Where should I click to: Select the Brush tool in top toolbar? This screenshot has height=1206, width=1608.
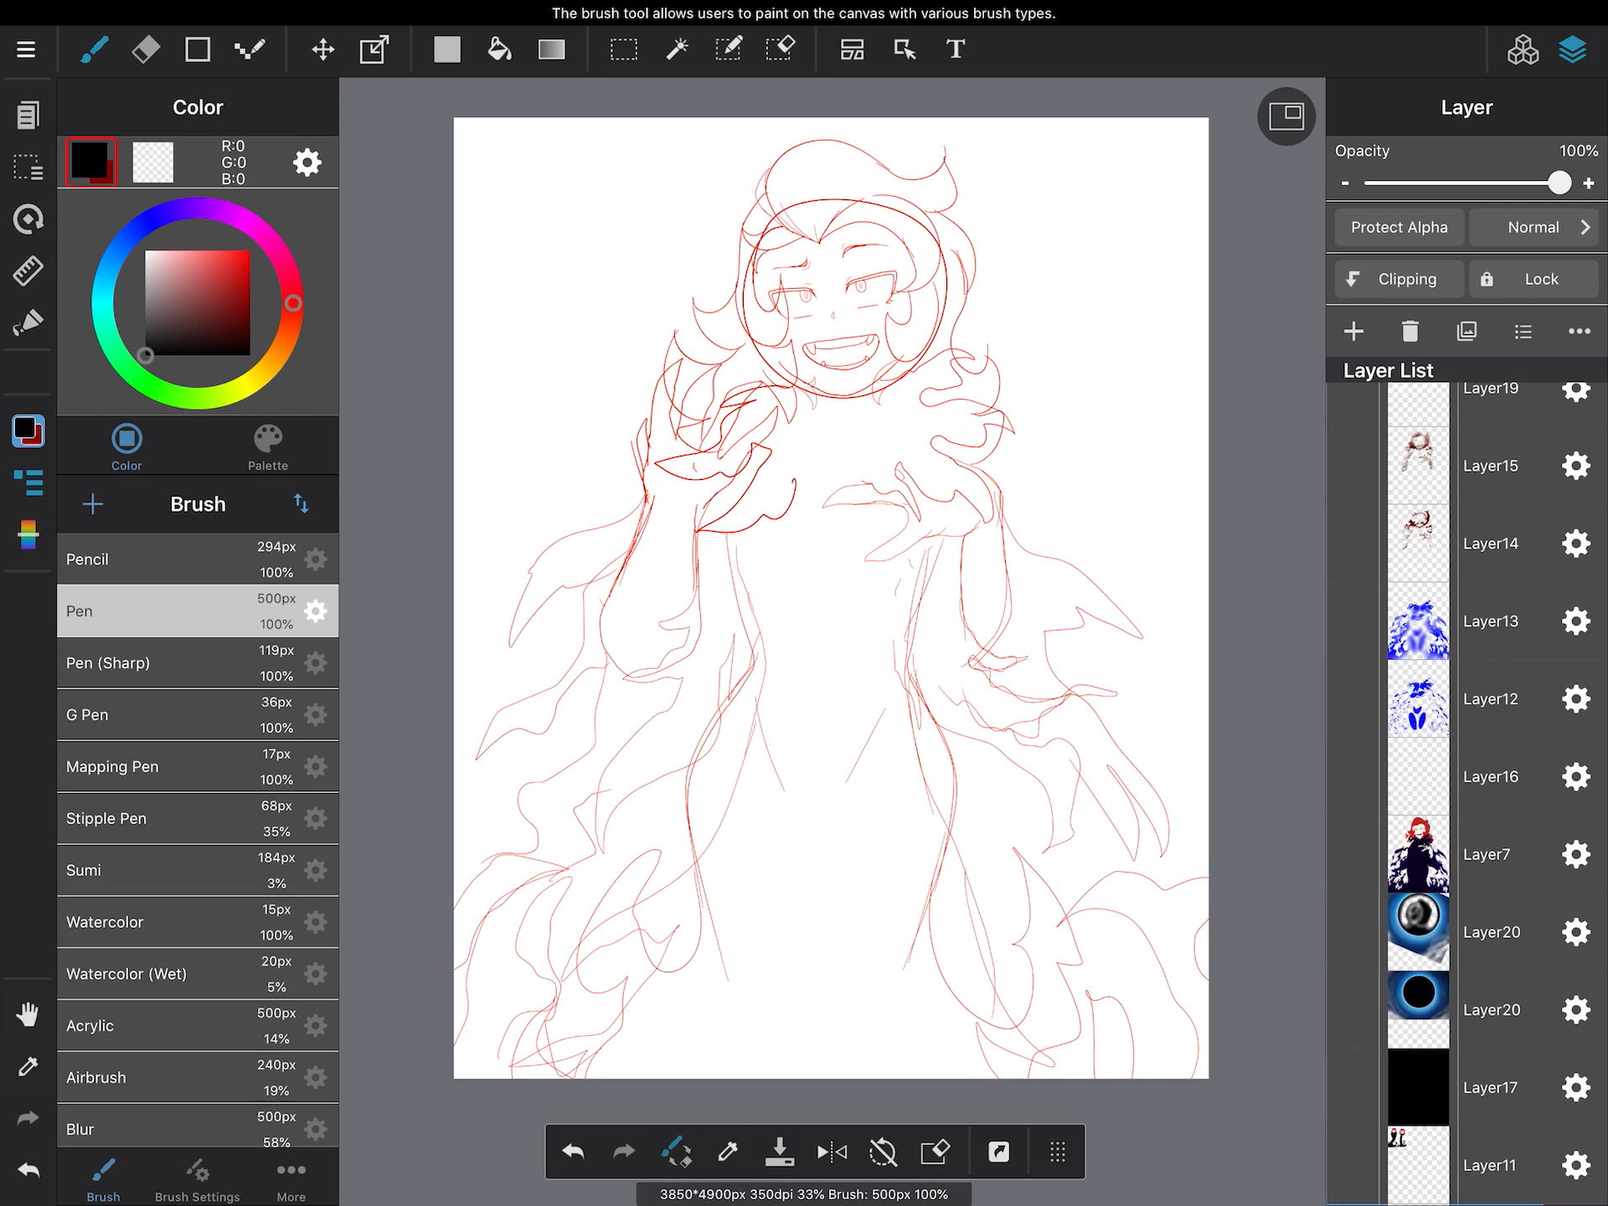(95, 49)
